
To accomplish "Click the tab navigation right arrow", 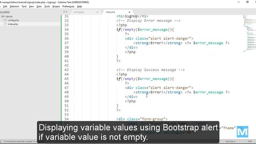I will pyautogui.click(x=66, y=12).
